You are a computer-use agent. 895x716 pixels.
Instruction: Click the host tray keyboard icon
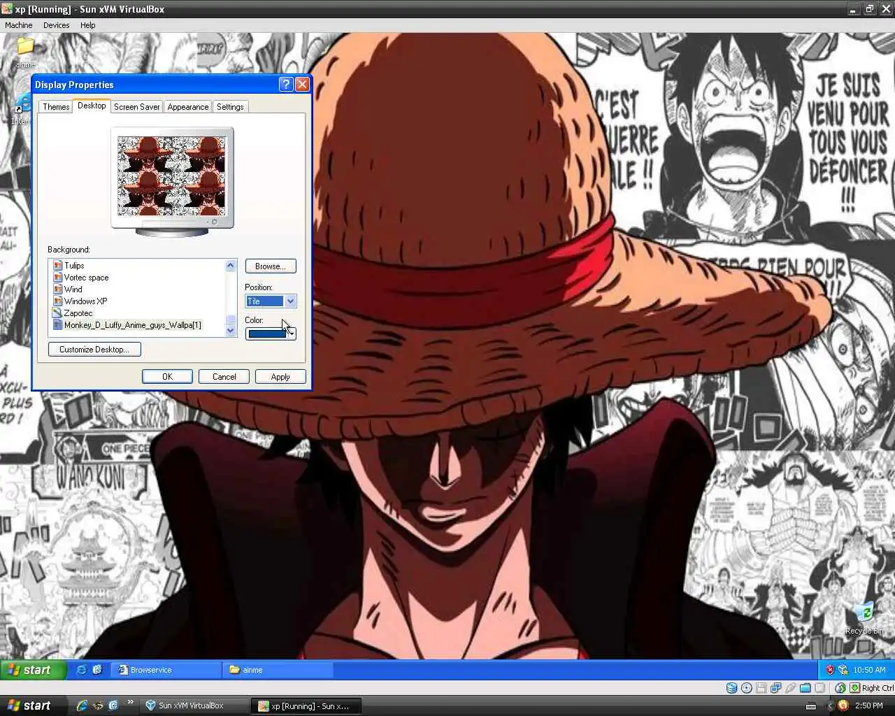click(810, 706)
